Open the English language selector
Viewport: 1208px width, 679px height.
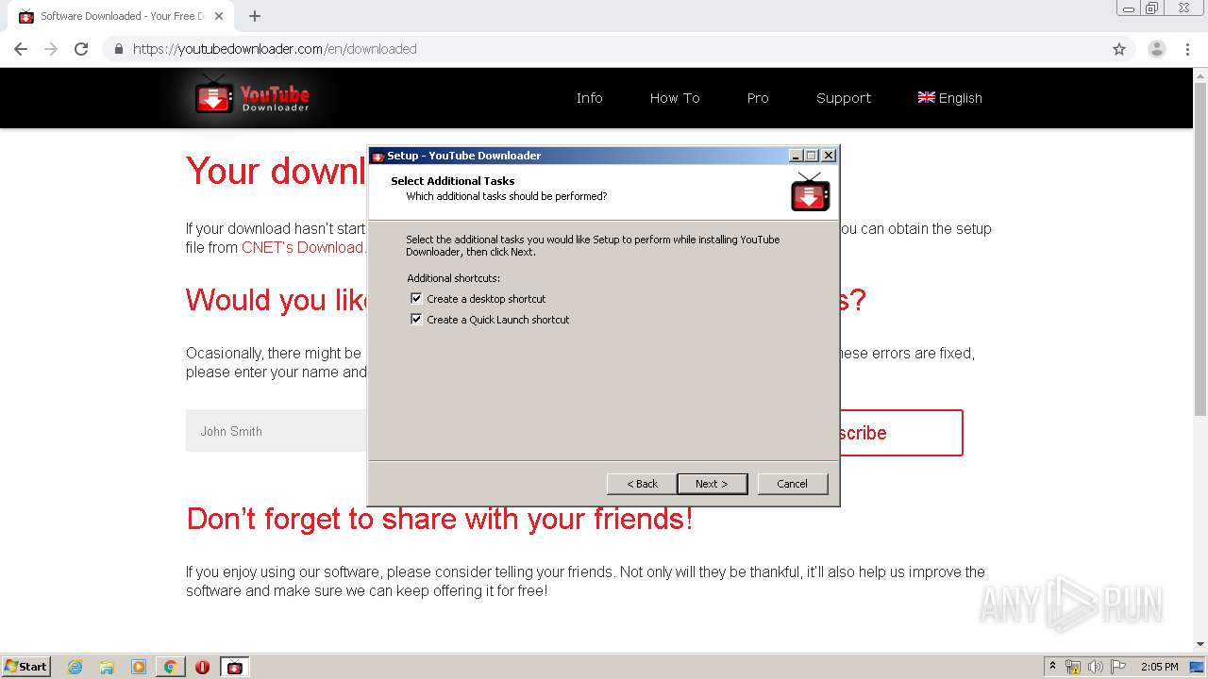(x=950, y=98)
